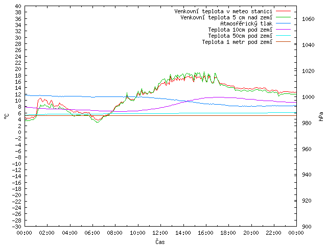Click the x-axis tick label '12:00'
This screenshot has height=245, width=327.
pos(160,233)
